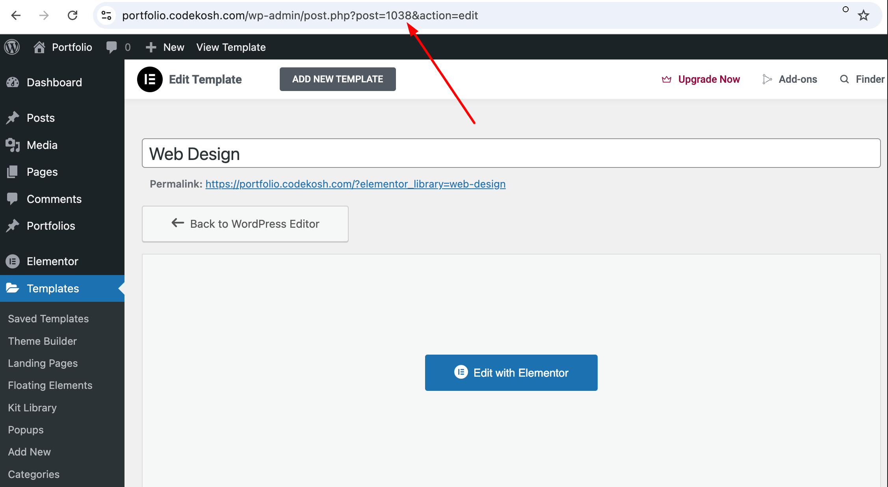The image size is (888, 487).
Task: Open Floating Elements submenu
Action: pos(50,385)
